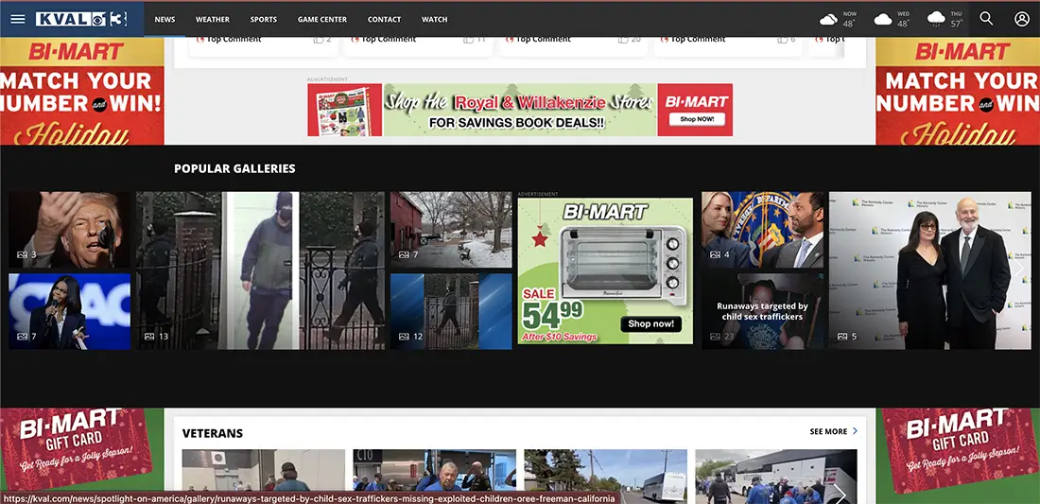Open the WEATHER menu item
The height and width of the screenshot is (504, 1040).
[x=212, y=19]
